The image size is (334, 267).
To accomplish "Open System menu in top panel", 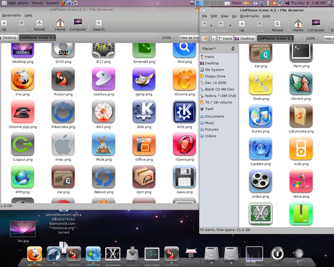I will coord(52,3).
